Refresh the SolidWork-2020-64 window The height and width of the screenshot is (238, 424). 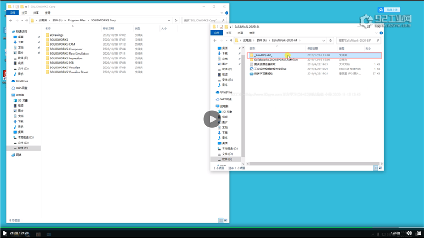(330, 41)
